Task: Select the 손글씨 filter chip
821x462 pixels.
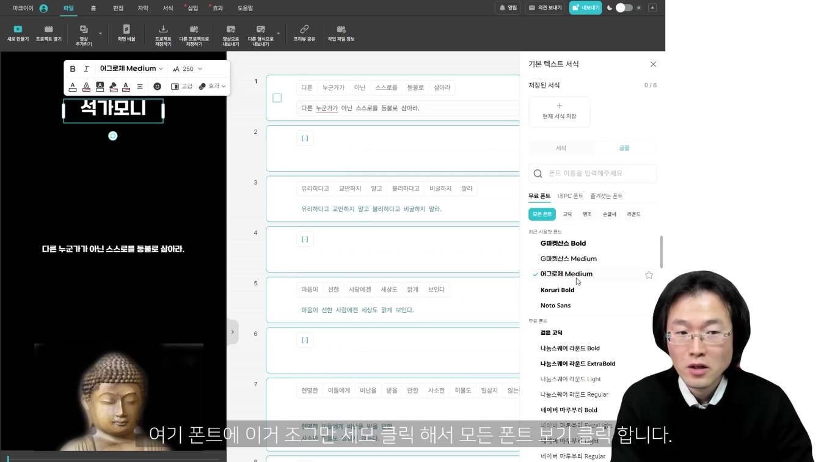Action: [609, 215]
